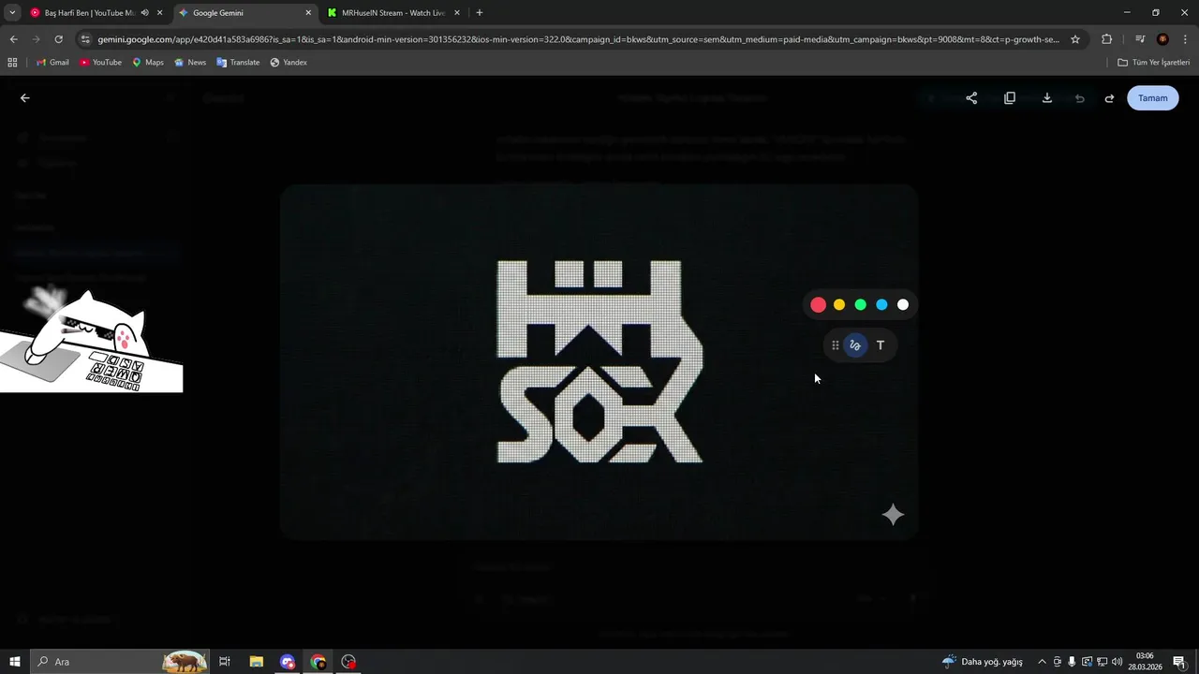The width and height of the screenshot is (1199, 674).
Task: Undo the last markup action
Action: (x=1079, y=98)
